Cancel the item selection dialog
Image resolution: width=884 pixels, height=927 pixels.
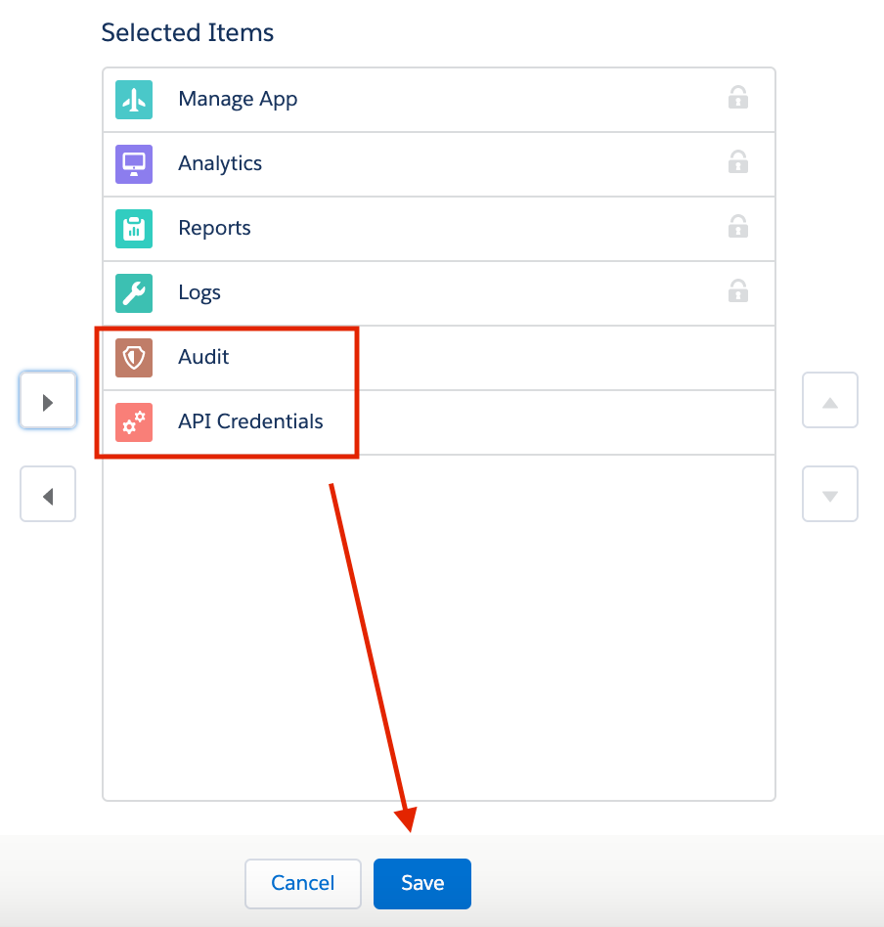tap(303, 883)
